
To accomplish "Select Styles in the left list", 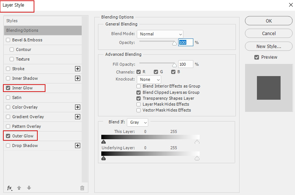I will pyautogui.click(x=43, y=21).
